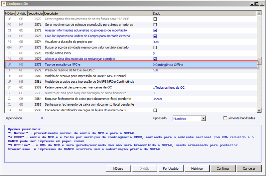
Task: Click the scrollbar down arrow
Action: click(x=259, y=110)
